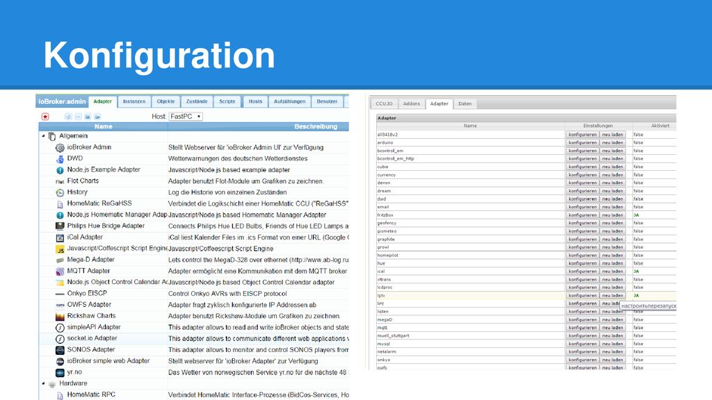The height and width of the screenshot is (400, 712).
Task: Click the OWFS Adapter icon
Action: [60, 305]
